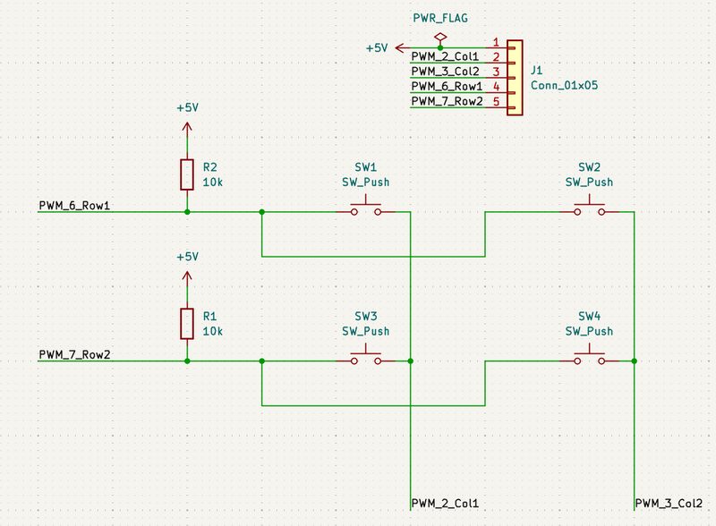This screenshot has height=526, width=716.
Task: Click the SW_Push value under SW1
Action: (366, 182)
